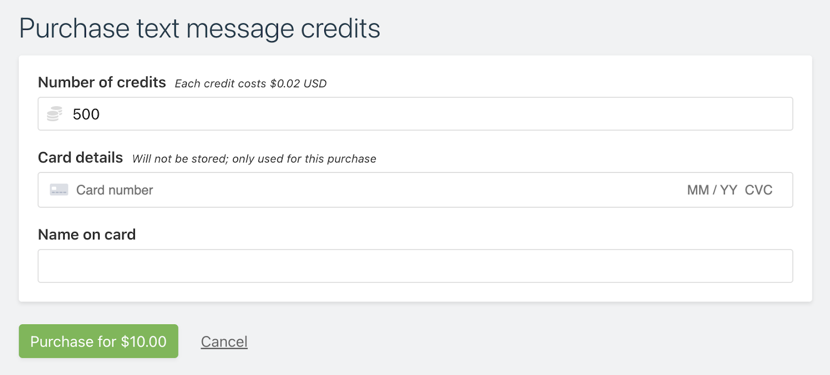Select the MM / YY expiry field

[x=712, y=190]
